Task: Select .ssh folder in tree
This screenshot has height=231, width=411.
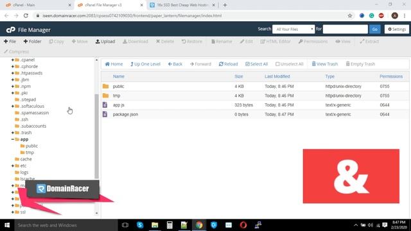Action: click(24, 119)
